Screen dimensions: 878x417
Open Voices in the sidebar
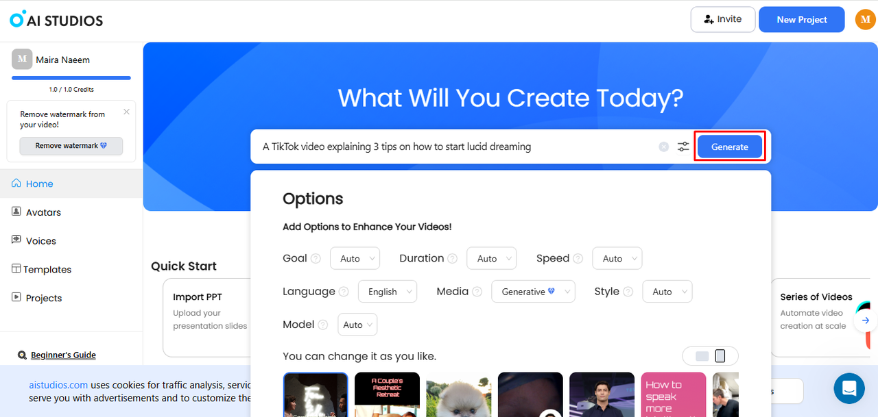(x=71, y=241)
